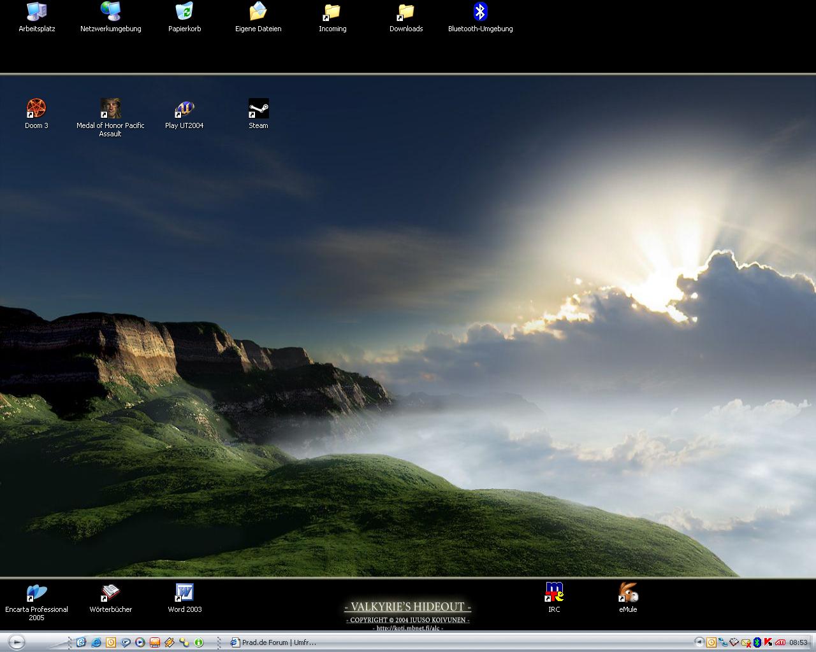Open the Play UT2004 shortcut
This screenshot has width=816, height=652.
184,109
